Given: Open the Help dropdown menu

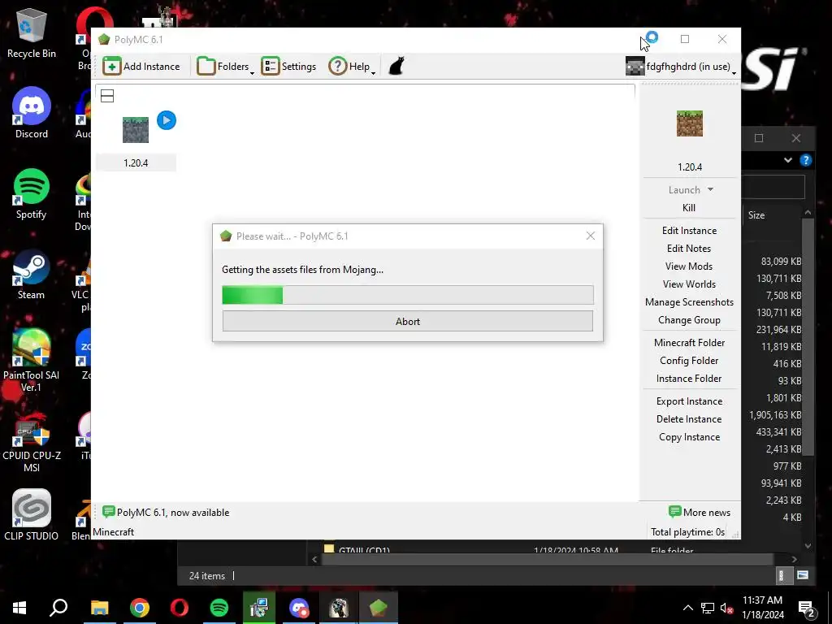Looking at the screenshot, I should click(352, 67).
